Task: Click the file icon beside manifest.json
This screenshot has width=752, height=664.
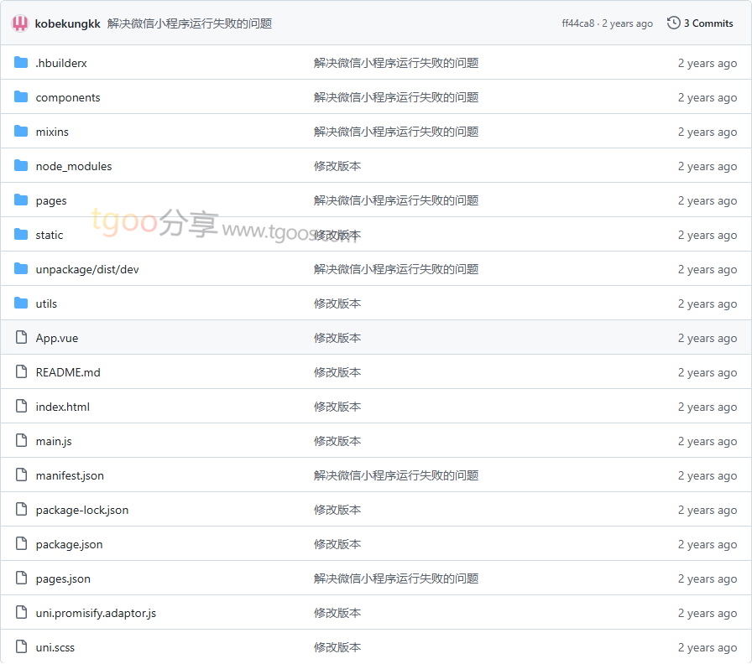Action: [x=21, y=475]
